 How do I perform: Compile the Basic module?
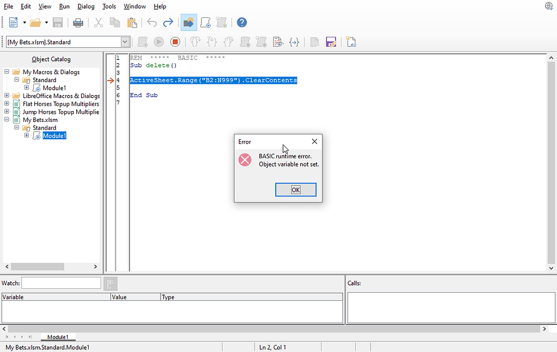coord(142,41)
